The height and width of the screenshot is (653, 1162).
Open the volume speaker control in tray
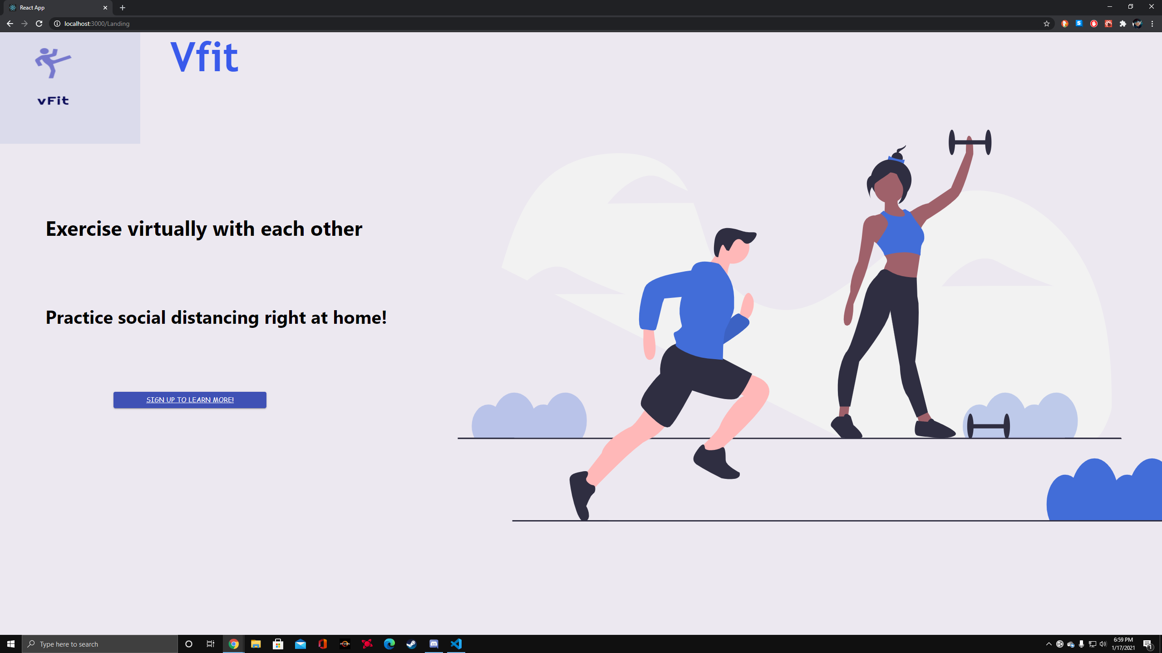coord(1103,644)
